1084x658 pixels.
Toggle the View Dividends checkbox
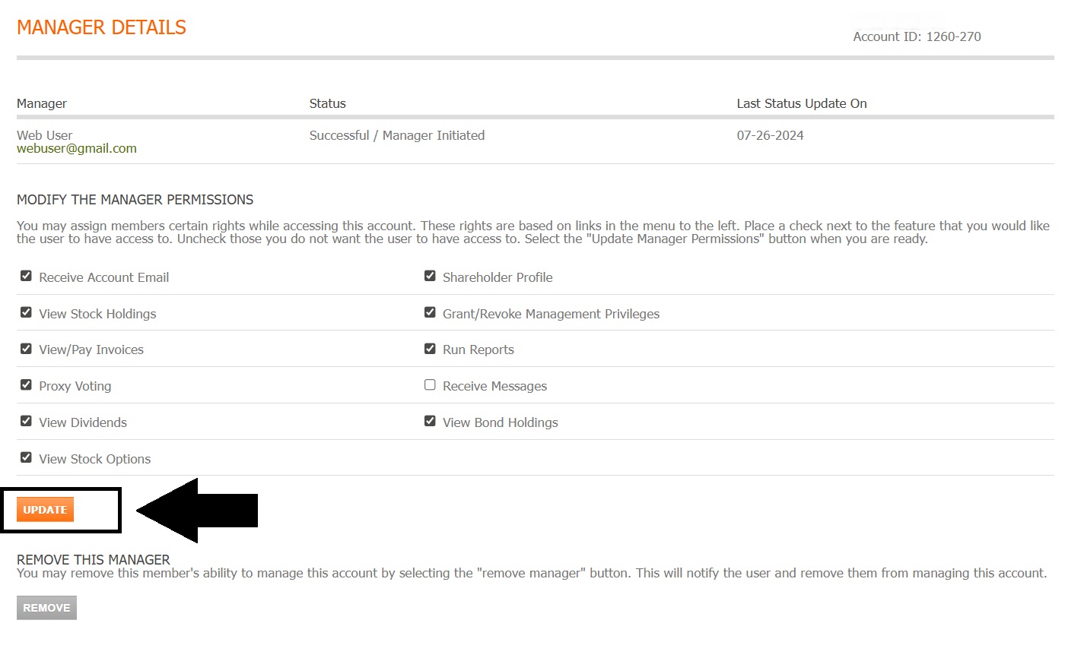tap(26, 421)
